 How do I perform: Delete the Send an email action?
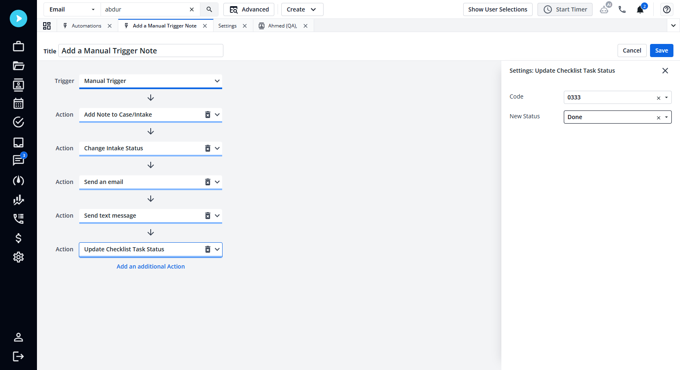(208, 182)
